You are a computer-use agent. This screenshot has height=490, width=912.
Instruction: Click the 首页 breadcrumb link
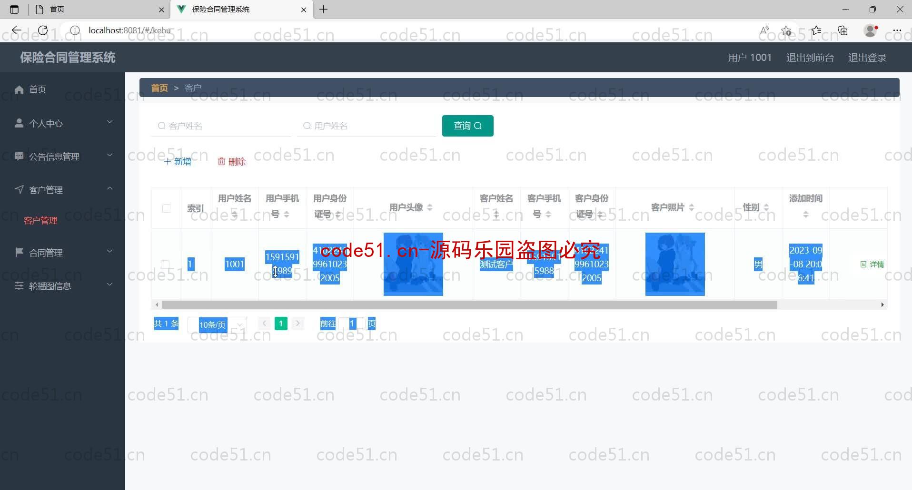pos(159,88)
